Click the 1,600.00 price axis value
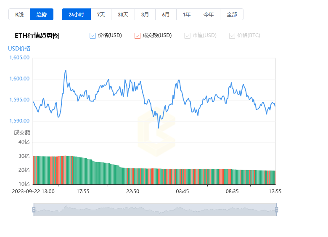 19,79
